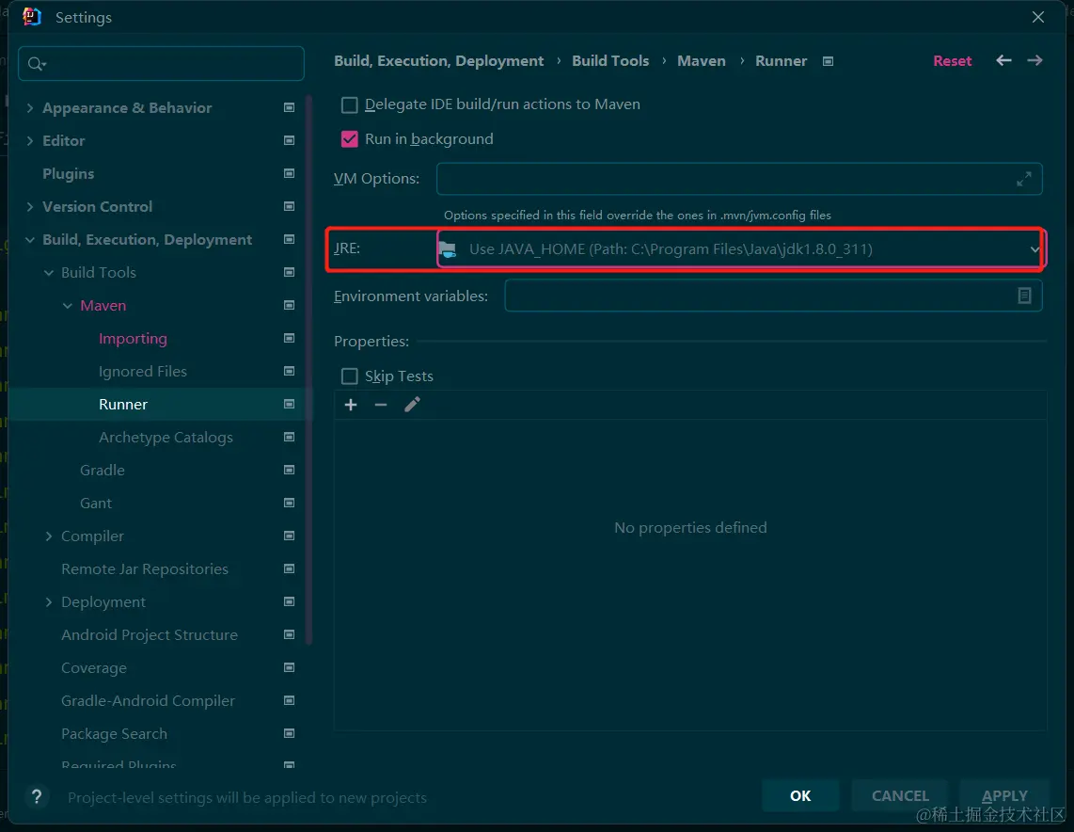
Task: Click project-level icon beside Remote Jar Repositories
Action: [289, 568]
